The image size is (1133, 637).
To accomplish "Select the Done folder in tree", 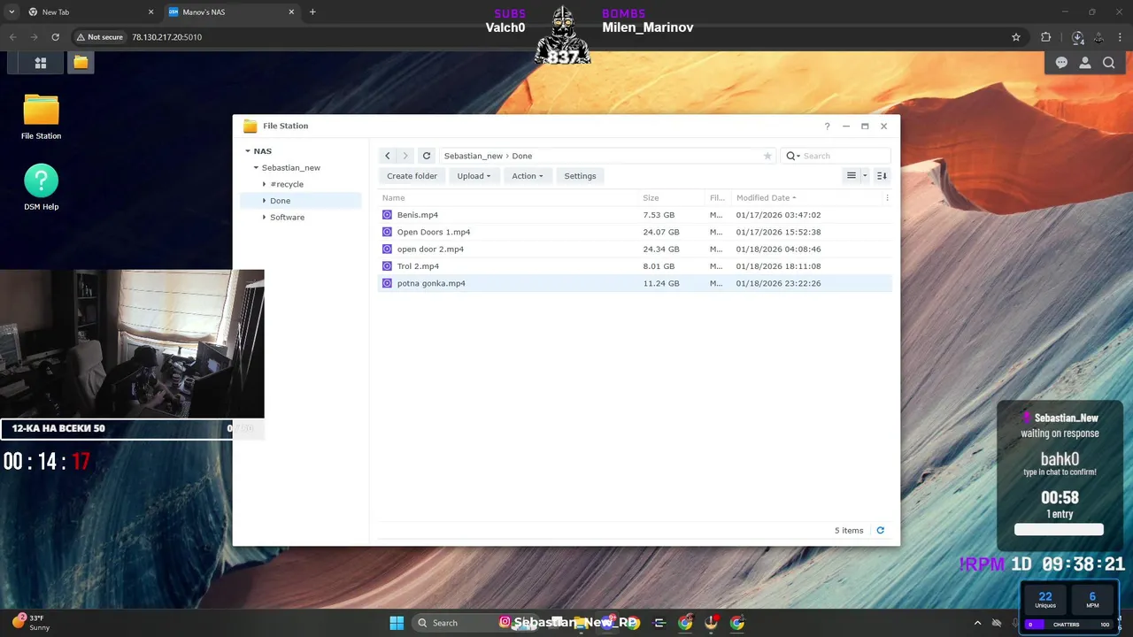I will click(280, 201).
